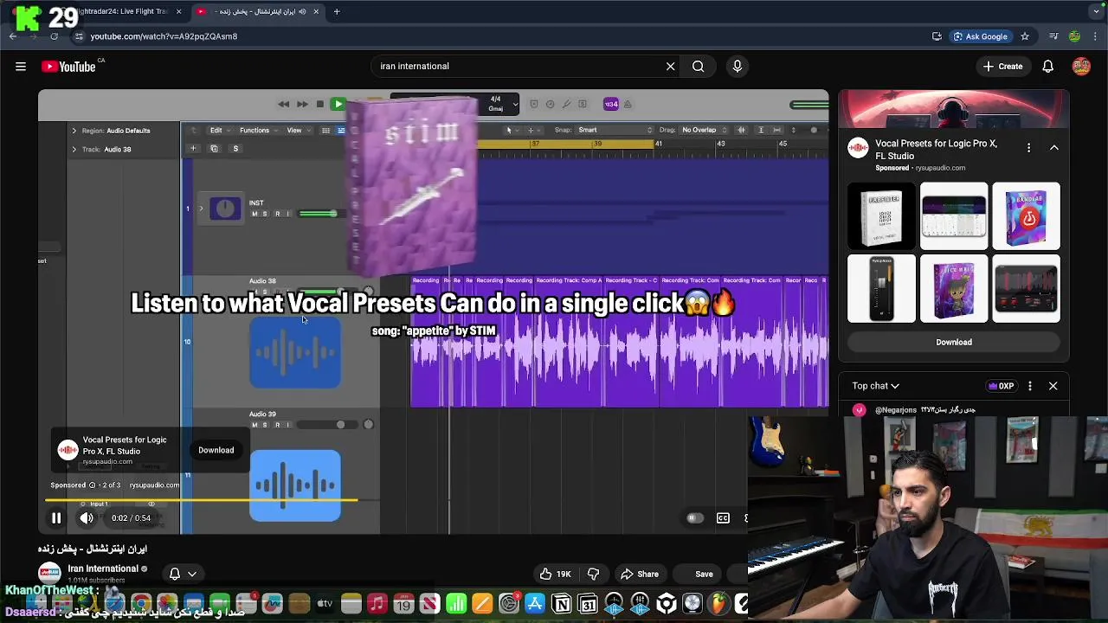
Task: Select the Iran International browser tab
Action: (x=257, y=11)
